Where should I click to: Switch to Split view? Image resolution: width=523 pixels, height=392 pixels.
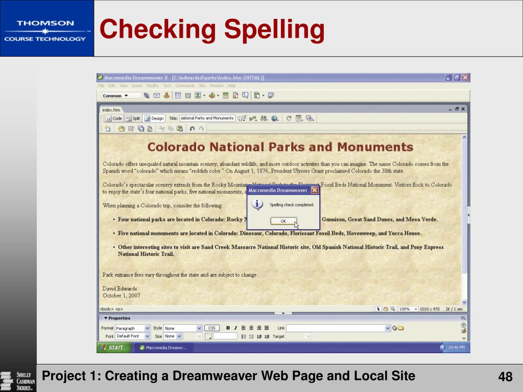(133, 118)
